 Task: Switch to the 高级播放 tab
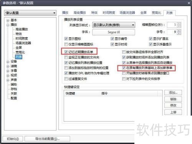[x=79, y=13]
